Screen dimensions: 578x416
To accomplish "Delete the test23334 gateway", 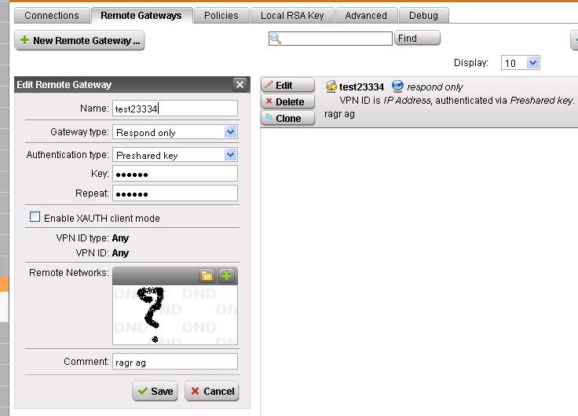I will click(288, 101).
